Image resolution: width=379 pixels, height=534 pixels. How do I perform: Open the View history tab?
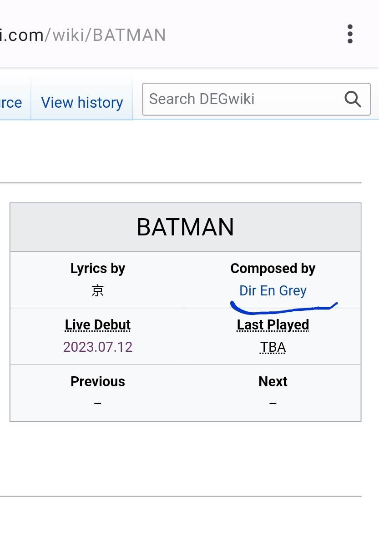tap(82, 102)
